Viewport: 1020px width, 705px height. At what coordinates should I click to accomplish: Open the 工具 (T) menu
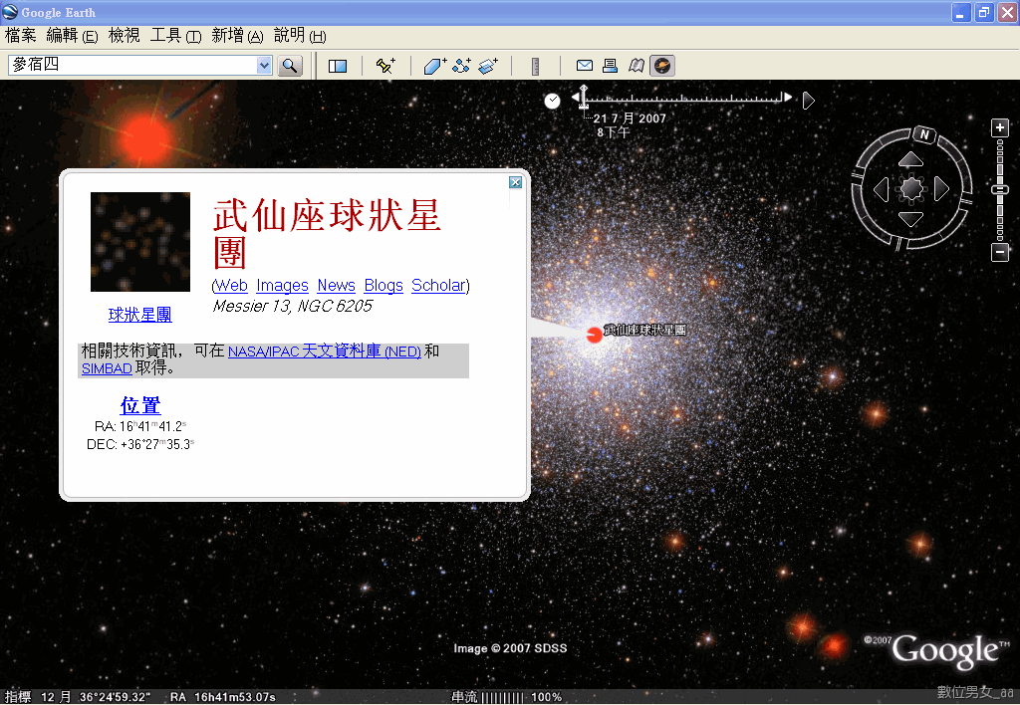[x=175, y=35]
